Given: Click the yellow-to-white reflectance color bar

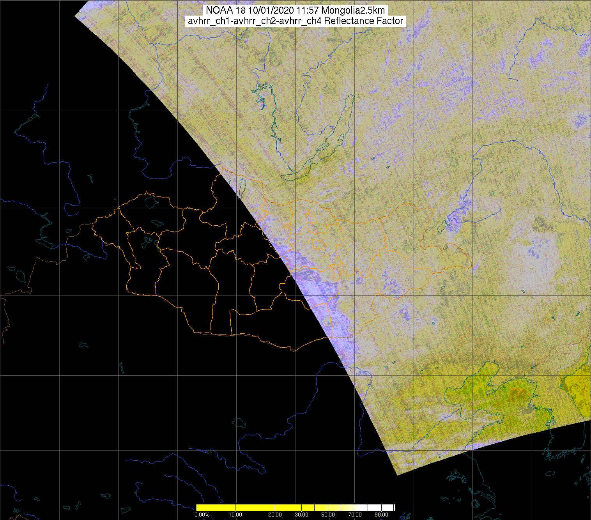Looking at the screenshot, I should tap(295, 508).
